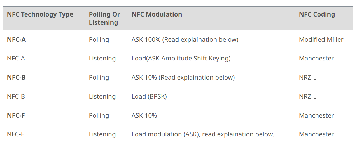Click the "NFC Technology Type" column header
Viewport: 357px width, 149px height.
40,15
